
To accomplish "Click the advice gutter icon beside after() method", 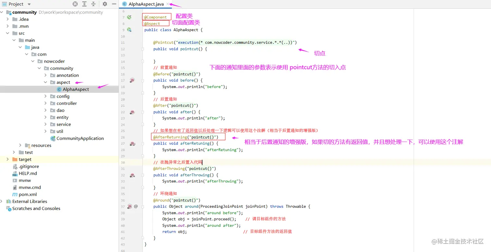I will [x=132, y=112].
